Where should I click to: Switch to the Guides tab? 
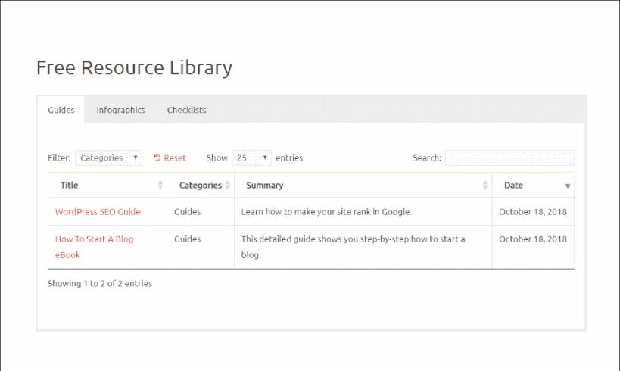61,110
